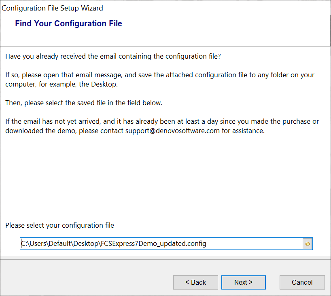Click the "Have you already received the email" question
The width and height of the screenshot is (331, 296).
tap(113, 56)
